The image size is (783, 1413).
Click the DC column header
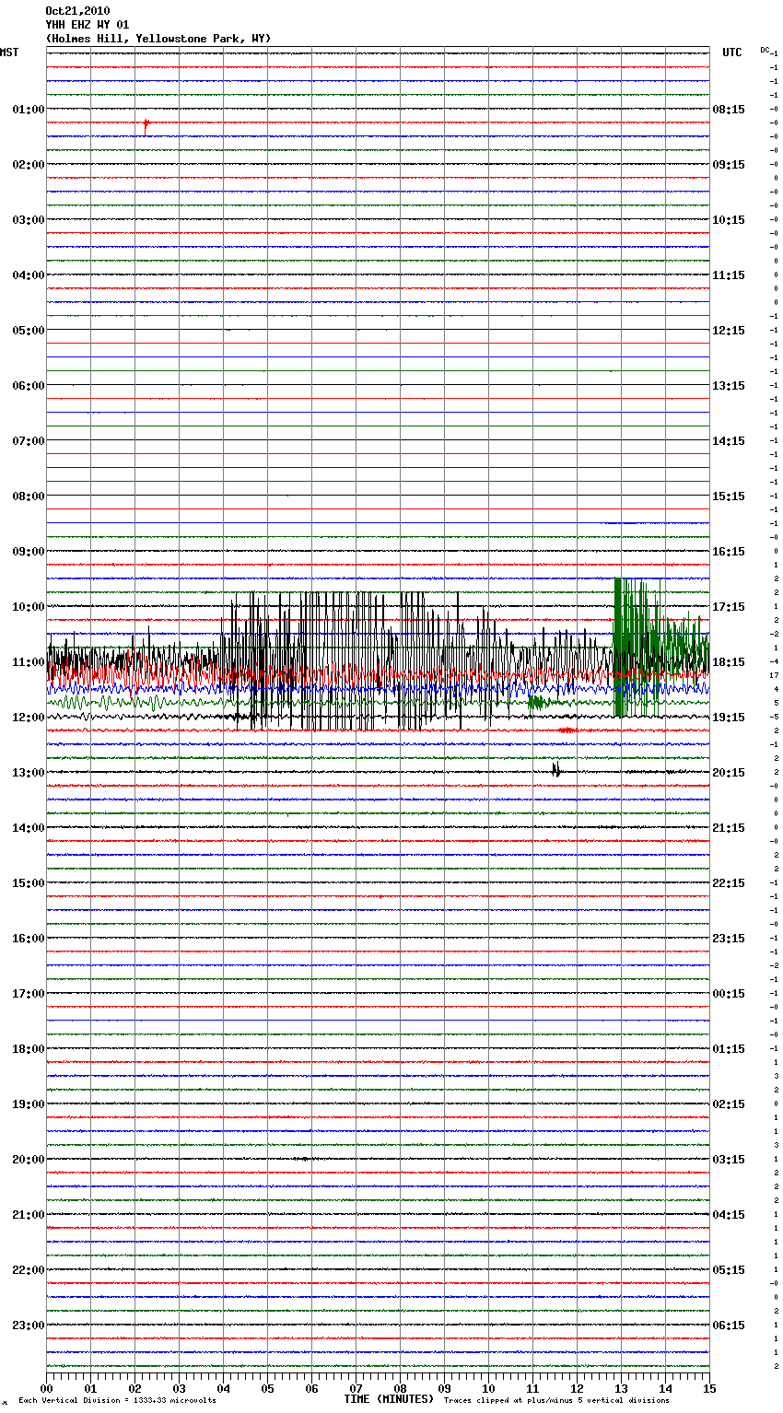(765, 50)
